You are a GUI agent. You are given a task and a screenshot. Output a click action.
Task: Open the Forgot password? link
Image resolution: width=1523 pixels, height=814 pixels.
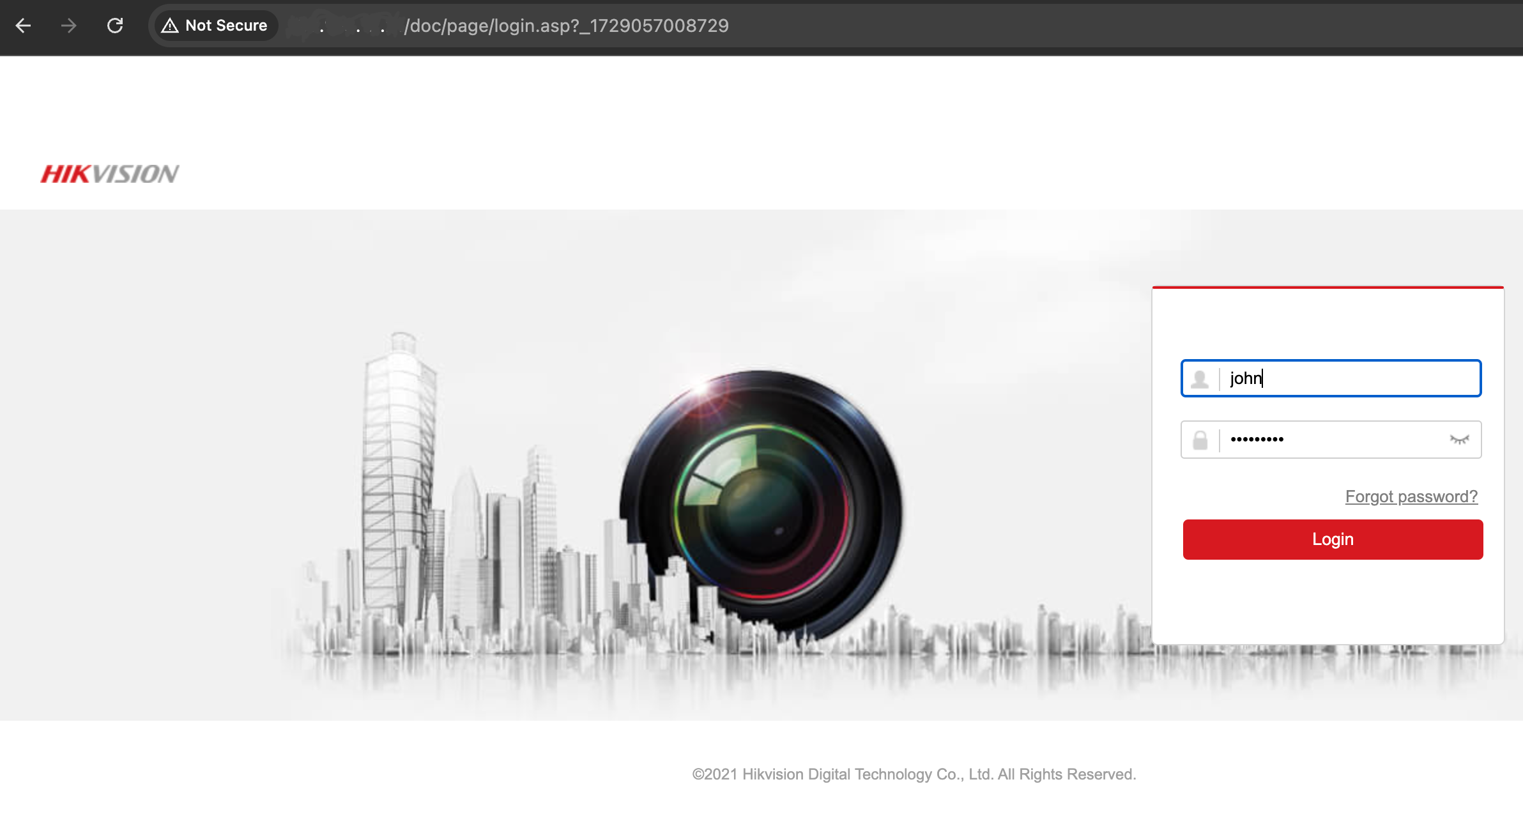click(1411, 496)
